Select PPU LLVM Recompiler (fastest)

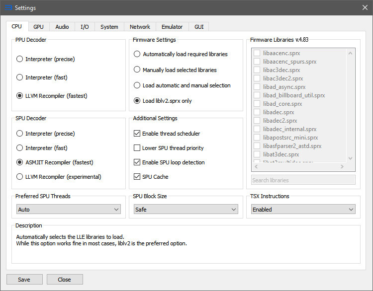pyautogui.click(x=52, y=96)
